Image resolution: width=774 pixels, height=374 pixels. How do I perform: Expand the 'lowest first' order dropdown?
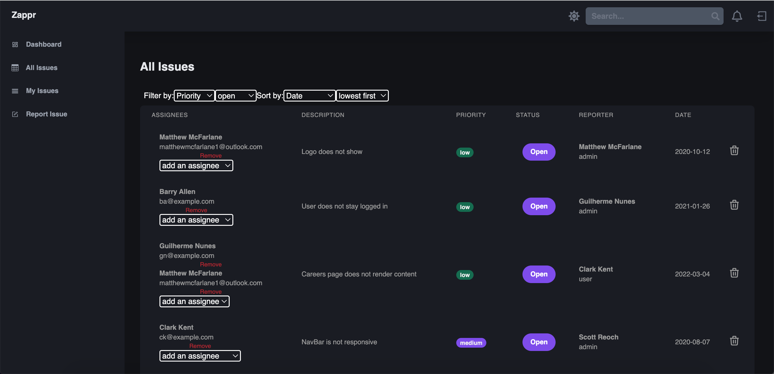click(x=362, y=96)
